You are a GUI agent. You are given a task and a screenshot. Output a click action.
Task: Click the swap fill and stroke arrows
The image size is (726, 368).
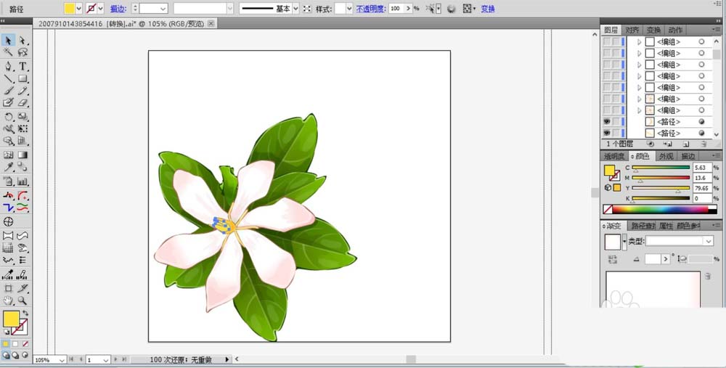(x=25, y=314)
